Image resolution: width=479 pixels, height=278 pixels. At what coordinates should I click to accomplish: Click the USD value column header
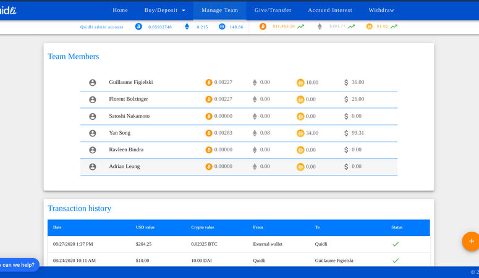coord(145,227)
